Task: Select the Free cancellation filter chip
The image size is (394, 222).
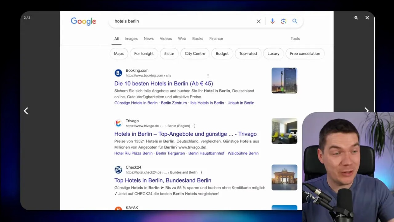Action: click(305, 54)
